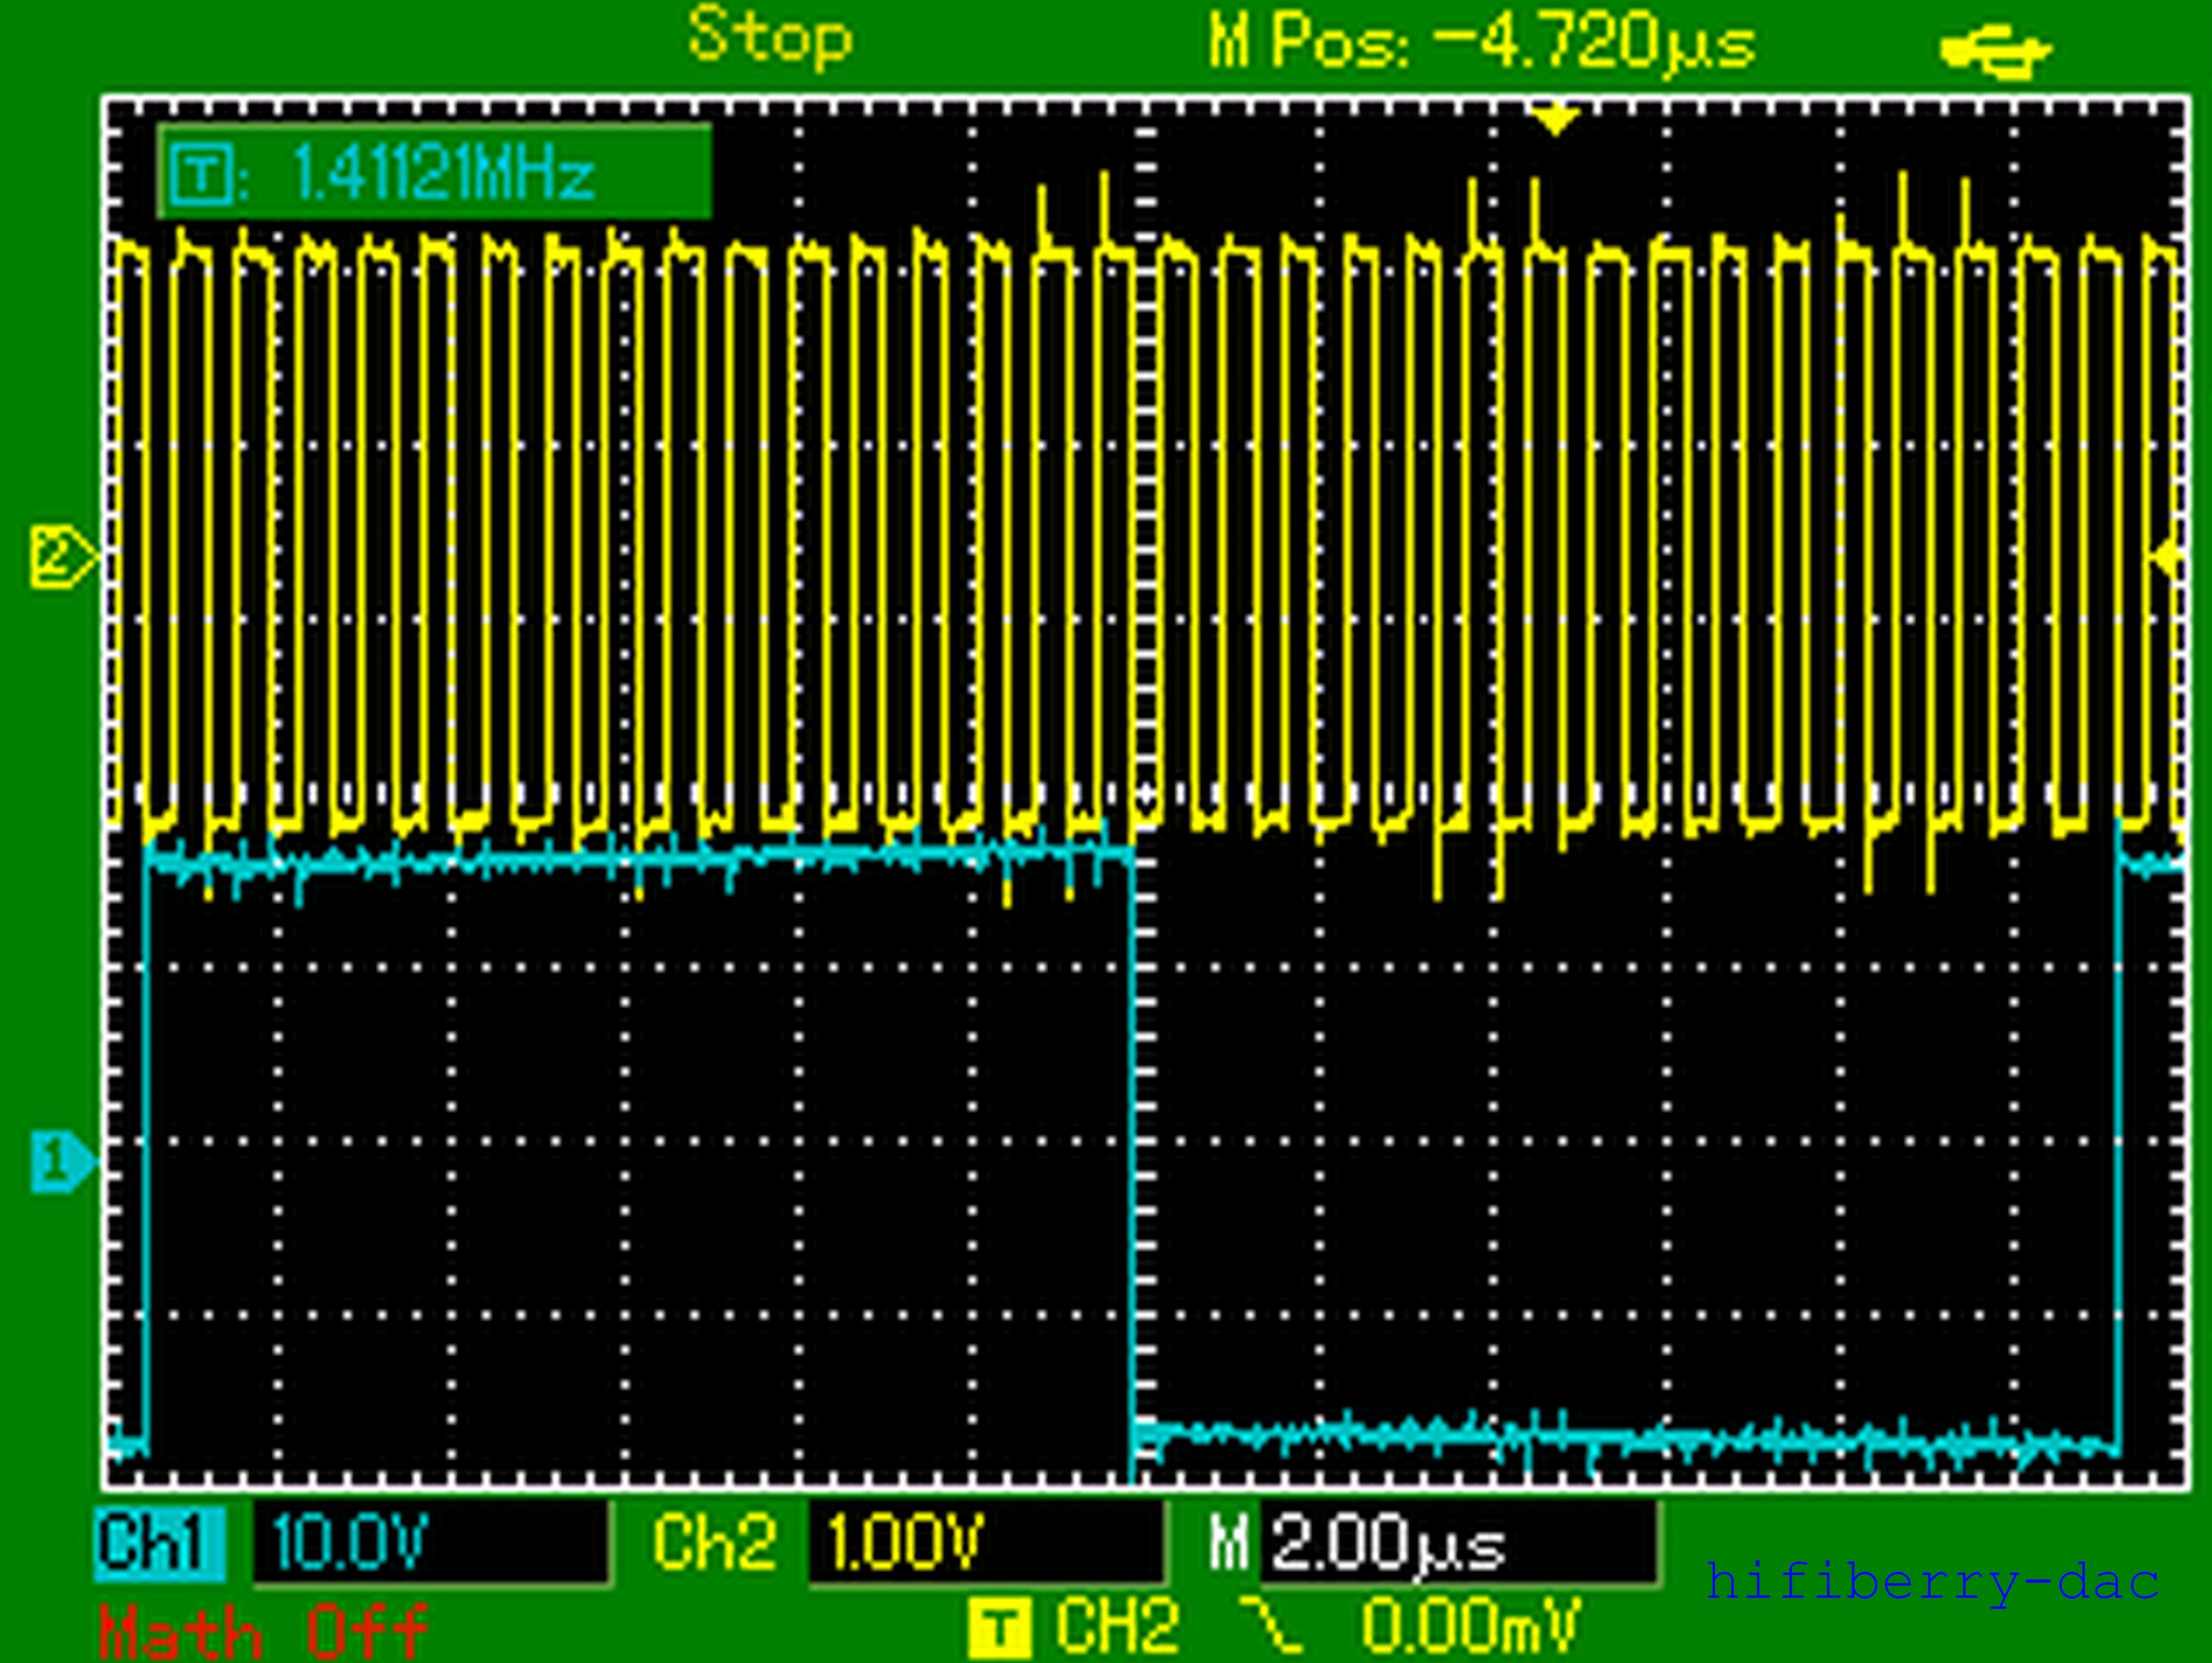The width and height of the screenshot is (2212, 1663).
Task: Click the CH2 trigger source text
Action: (x=1117, y=1626)
